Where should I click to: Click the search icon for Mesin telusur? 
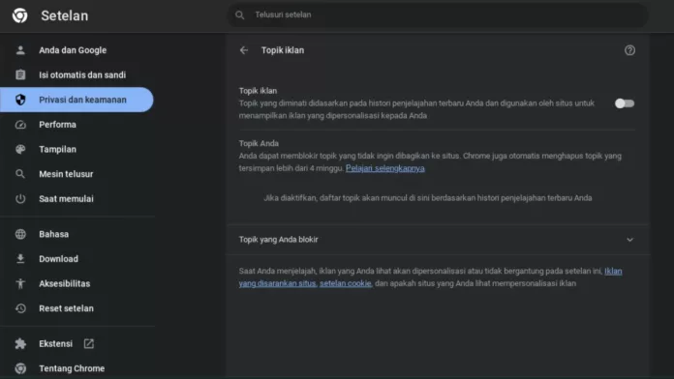(20, 174)
